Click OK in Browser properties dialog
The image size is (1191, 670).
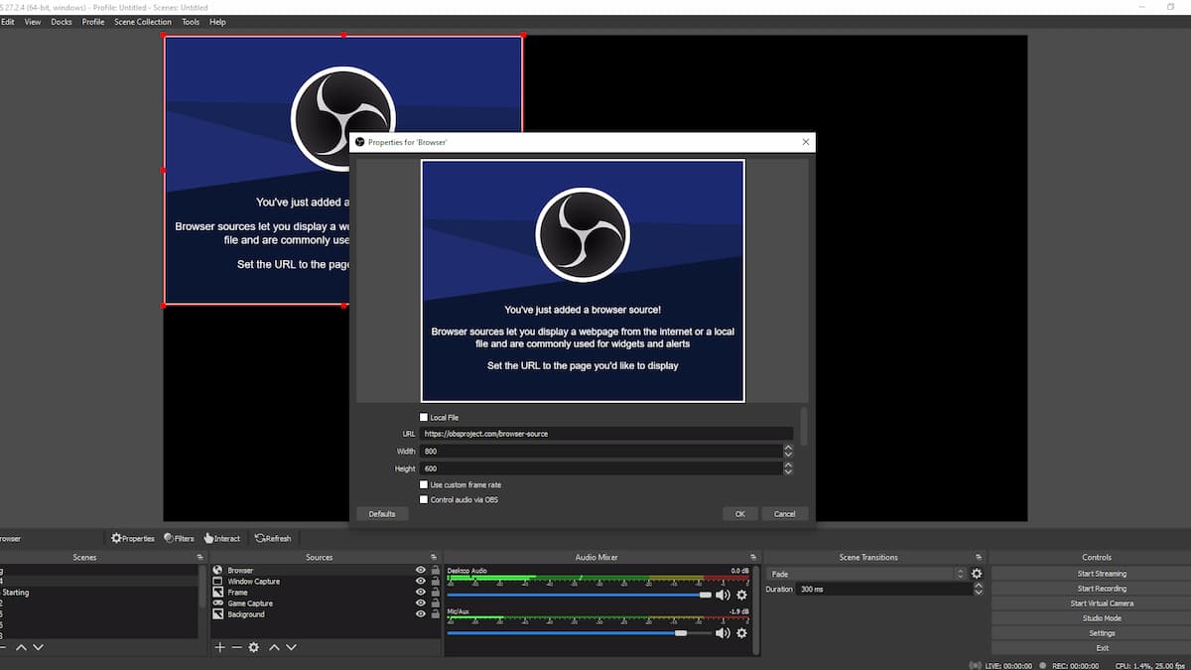[x=739, y=514]
